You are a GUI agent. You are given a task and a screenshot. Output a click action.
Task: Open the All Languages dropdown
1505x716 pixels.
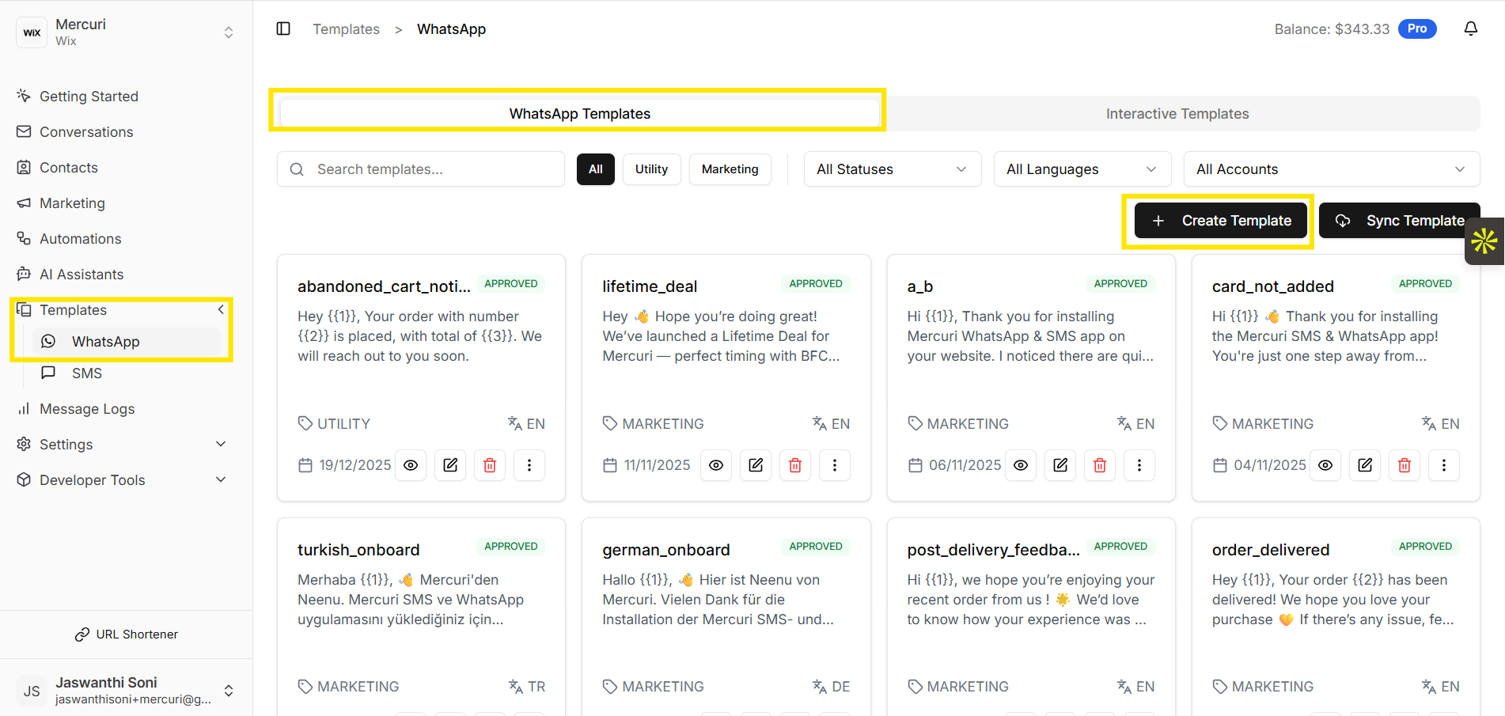[x=1082, y=169]
